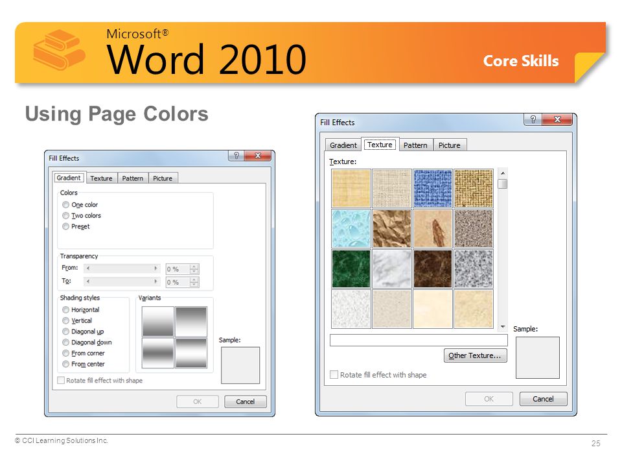Viewport: 622px width, 467px height.
Task: Pick the crumpled paper bag texture
Action: click(x=392, y=229)
